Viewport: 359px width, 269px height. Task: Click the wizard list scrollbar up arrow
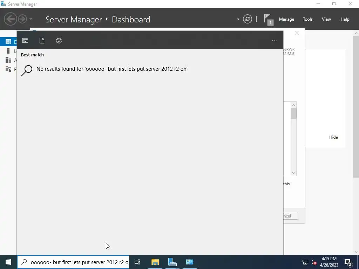(x=293, y=105)
